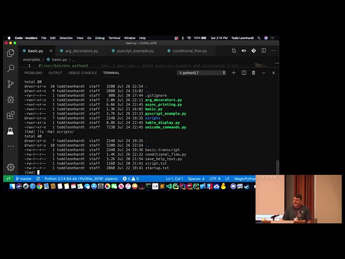Click the clock Sat 2:14 PM
Image resolution: width=345 pixels, height=259 pixels.
[219, 38]
